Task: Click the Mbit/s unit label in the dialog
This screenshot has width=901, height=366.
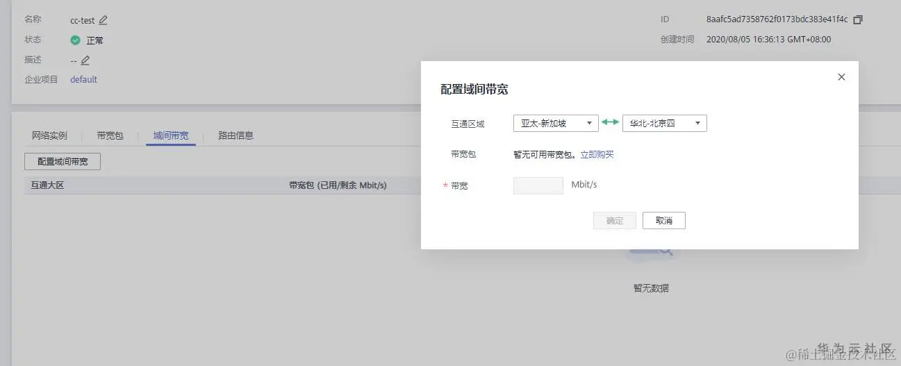Action: coord(584,185)
